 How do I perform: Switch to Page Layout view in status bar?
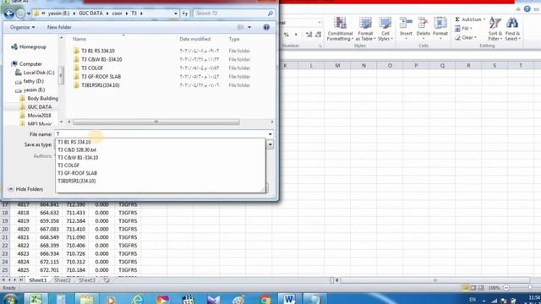point(473,287)
